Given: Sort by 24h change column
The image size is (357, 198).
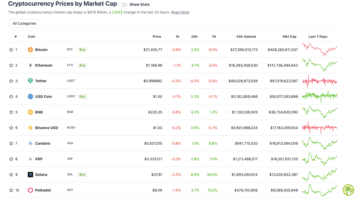Looking at the screenshot, I should [194, 37].
